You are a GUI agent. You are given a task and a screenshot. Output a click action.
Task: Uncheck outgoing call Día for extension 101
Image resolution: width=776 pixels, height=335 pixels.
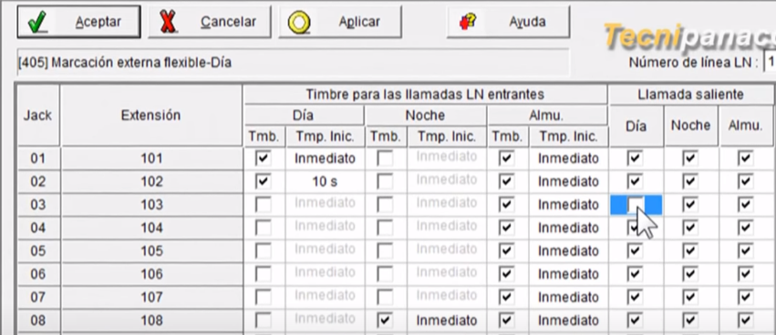pos(636,158)
